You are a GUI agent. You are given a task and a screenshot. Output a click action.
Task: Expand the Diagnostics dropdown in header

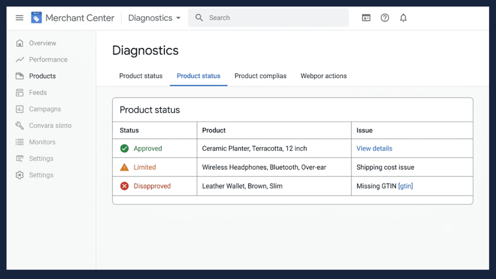155,18
